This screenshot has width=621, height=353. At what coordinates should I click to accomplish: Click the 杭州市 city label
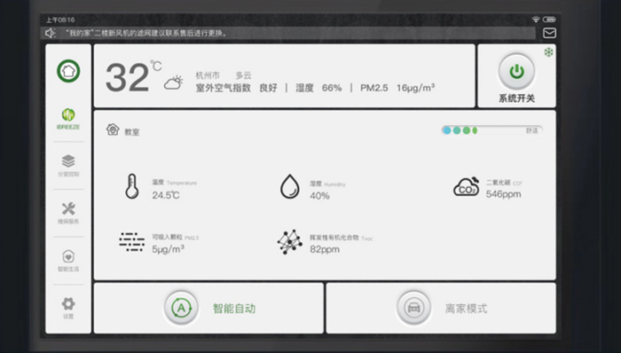207,75
